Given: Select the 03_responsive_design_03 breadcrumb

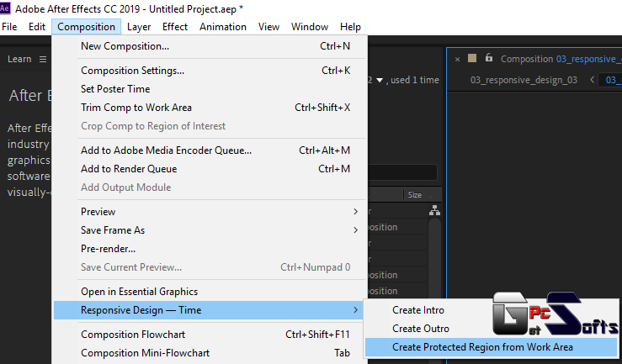Looking at the screenshot, I should (x=524, y=80).
